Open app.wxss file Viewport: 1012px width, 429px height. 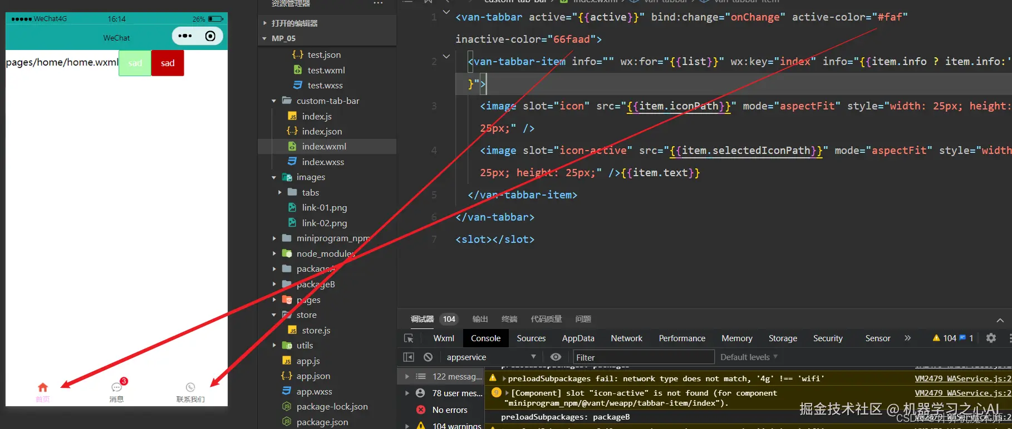314,391
